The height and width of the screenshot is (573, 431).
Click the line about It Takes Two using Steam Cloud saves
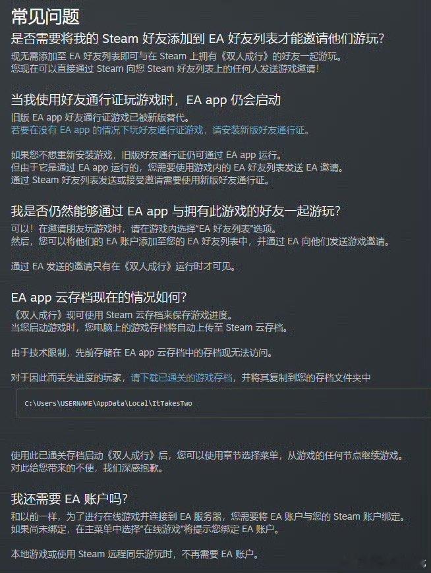point(122,315)
